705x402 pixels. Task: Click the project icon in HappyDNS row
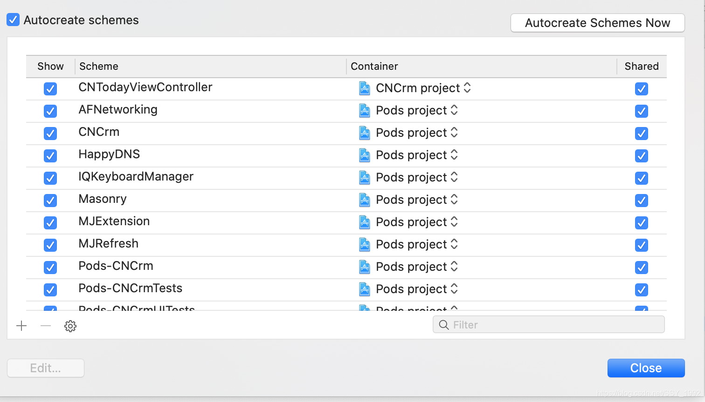click(x=365, y=155)
